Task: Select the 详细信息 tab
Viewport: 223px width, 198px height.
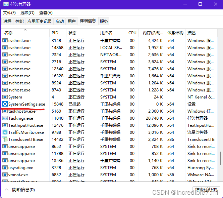Action: [88, 21]
